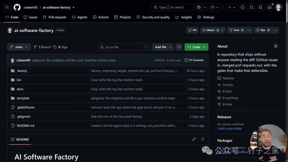Open the notifications inbox icon
Image resolution: width=288 pixels, height=162 pixels.
click(x=269, y=7)
